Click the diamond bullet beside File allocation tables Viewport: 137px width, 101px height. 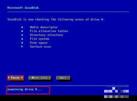(22, 31)
